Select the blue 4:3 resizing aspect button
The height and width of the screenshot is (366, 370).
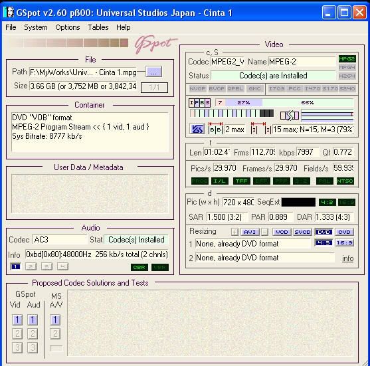324,242
